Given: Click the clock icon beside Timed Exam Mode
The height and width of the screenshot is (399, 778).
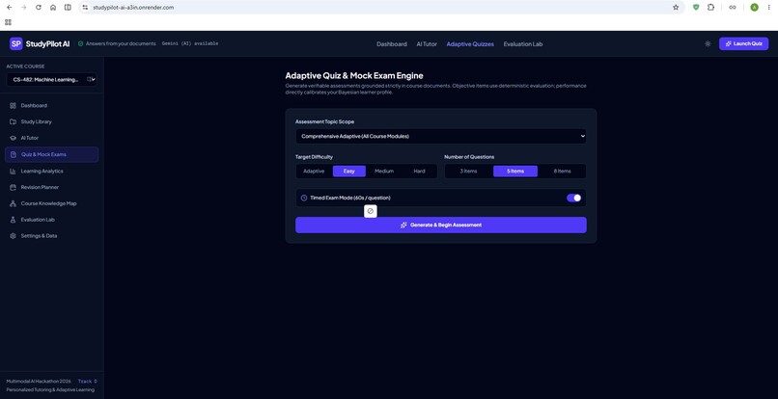Looking at the screenshot, I should click(304, 198).
